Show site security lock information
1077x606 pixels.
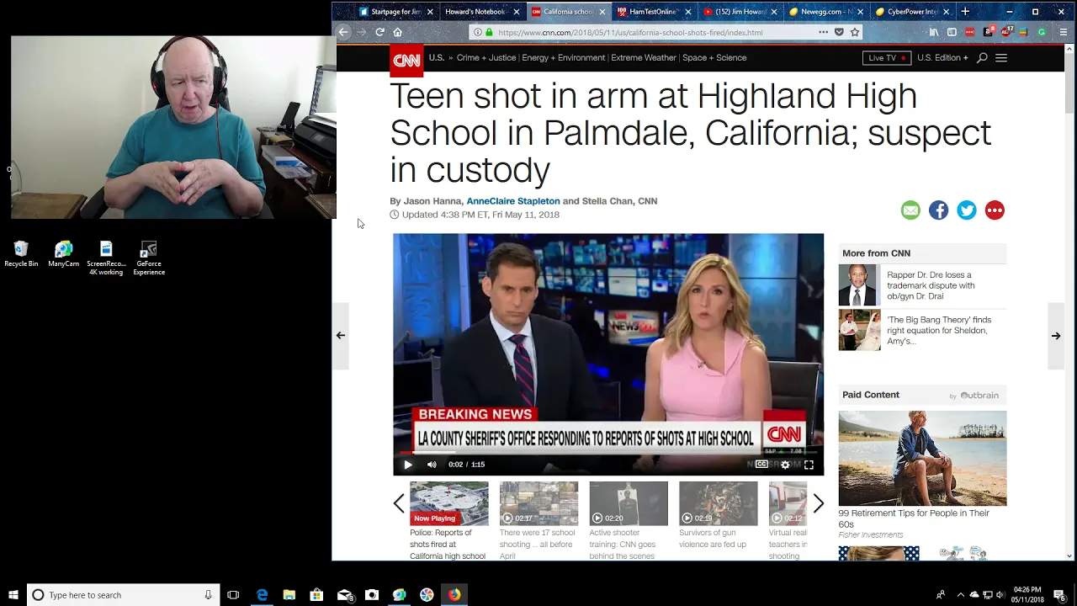click(x=489, y=32)
